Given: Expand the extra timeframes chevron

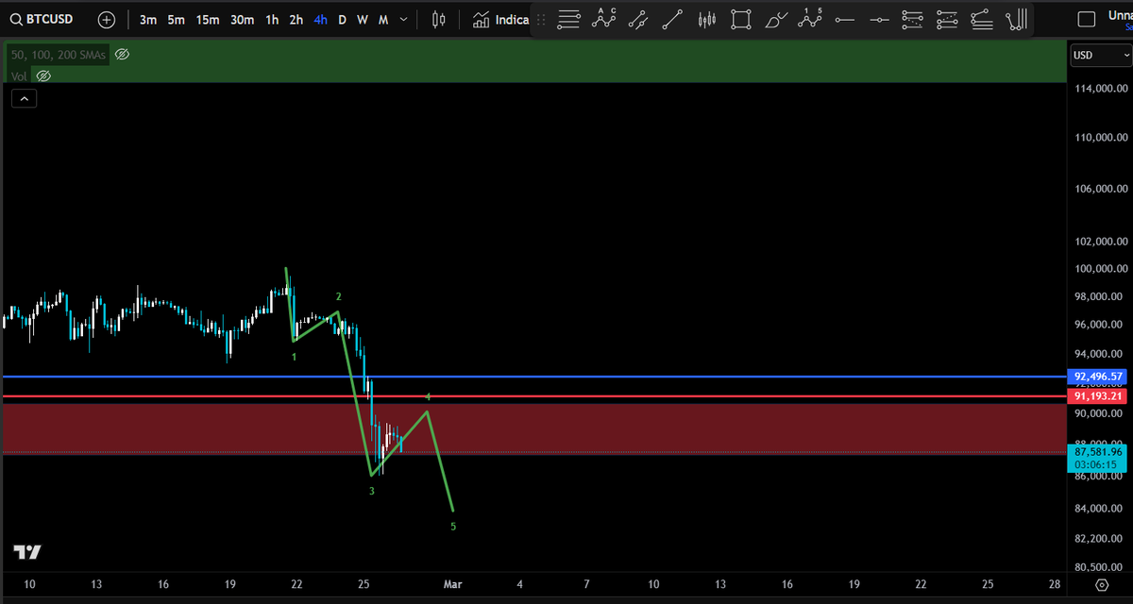Looking at the screenshot, I should (402, 19).
